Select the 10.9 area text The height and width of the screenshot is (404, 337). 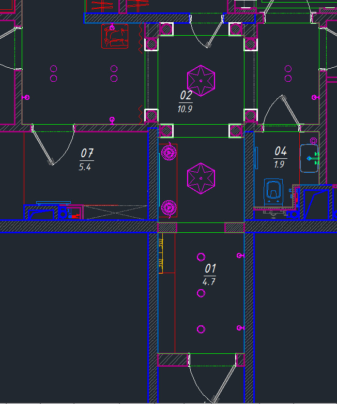click(x=185, y=109)
